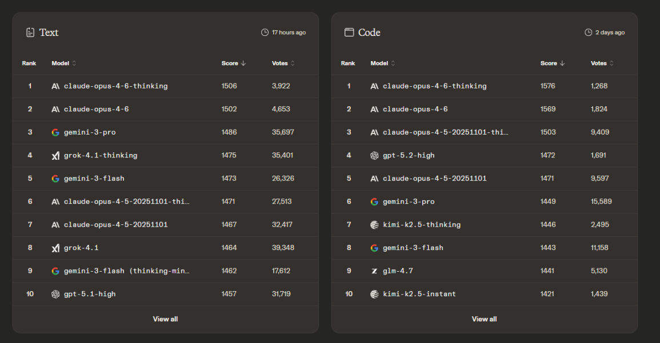The image size is (660, 343).
Task: Select grok-4.1 model name in row 8
Action: [x=81, y=248]
